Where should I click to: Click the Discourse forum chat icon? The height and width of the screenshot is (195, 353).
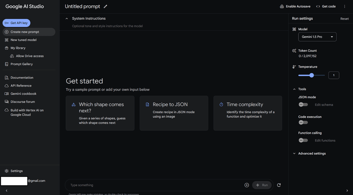[6, 102]
